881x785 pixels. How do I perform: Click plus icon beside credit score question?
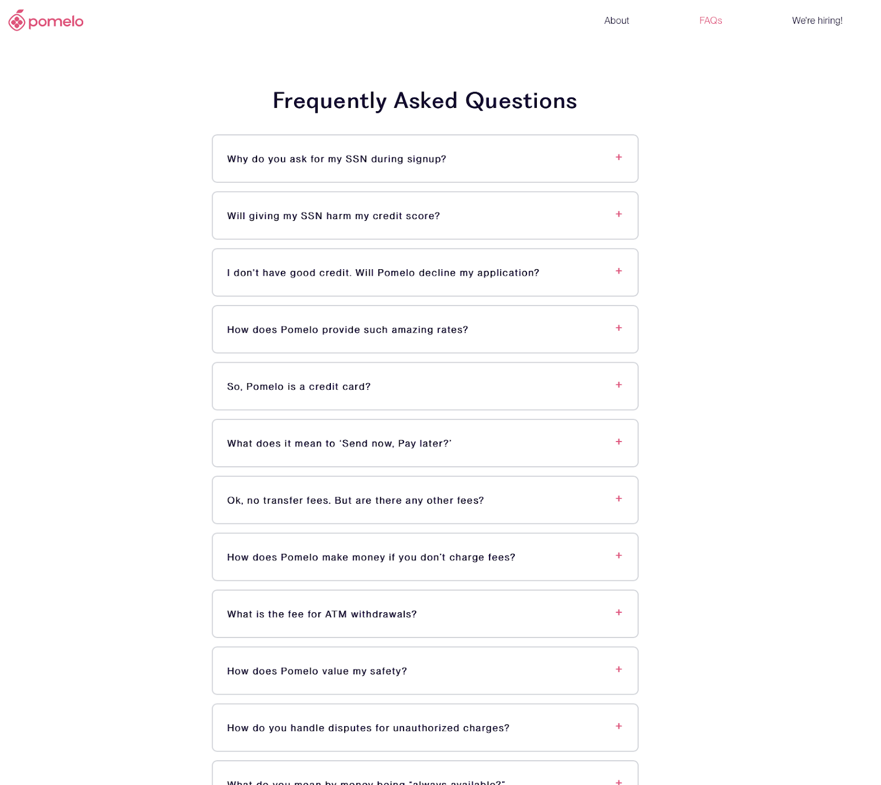click(618, 214)
